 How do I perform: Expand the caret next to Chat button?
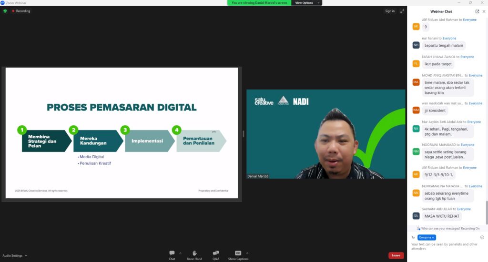[180, 253]
